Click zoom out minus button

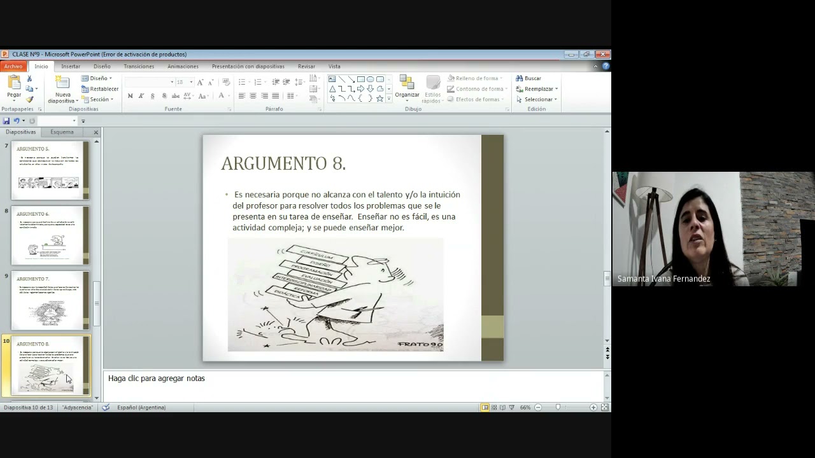coord(538,407)
